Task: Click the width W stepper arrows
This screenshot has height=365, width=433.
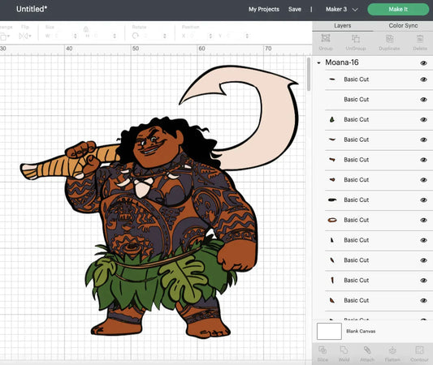Action: click(x=76, y=36)
